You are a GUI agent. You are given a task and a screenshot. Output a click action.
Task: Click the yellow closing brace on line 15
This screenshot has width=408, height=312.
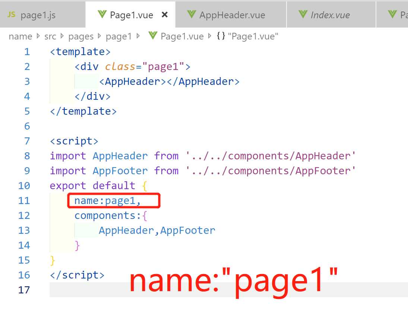[x=53, y=260]
